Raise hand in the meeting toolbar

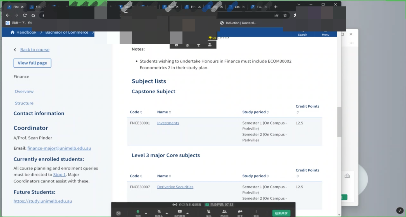209,212
